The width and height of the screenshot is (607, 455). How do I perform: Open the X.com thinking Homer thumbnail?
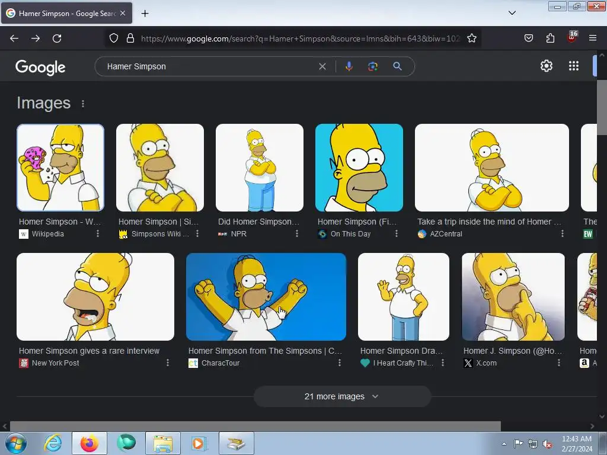[x=513, y=297]
